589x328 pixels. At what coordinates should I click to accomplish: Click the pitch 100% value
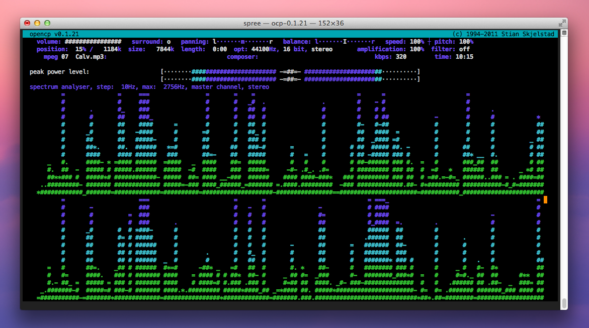(466, 42)
